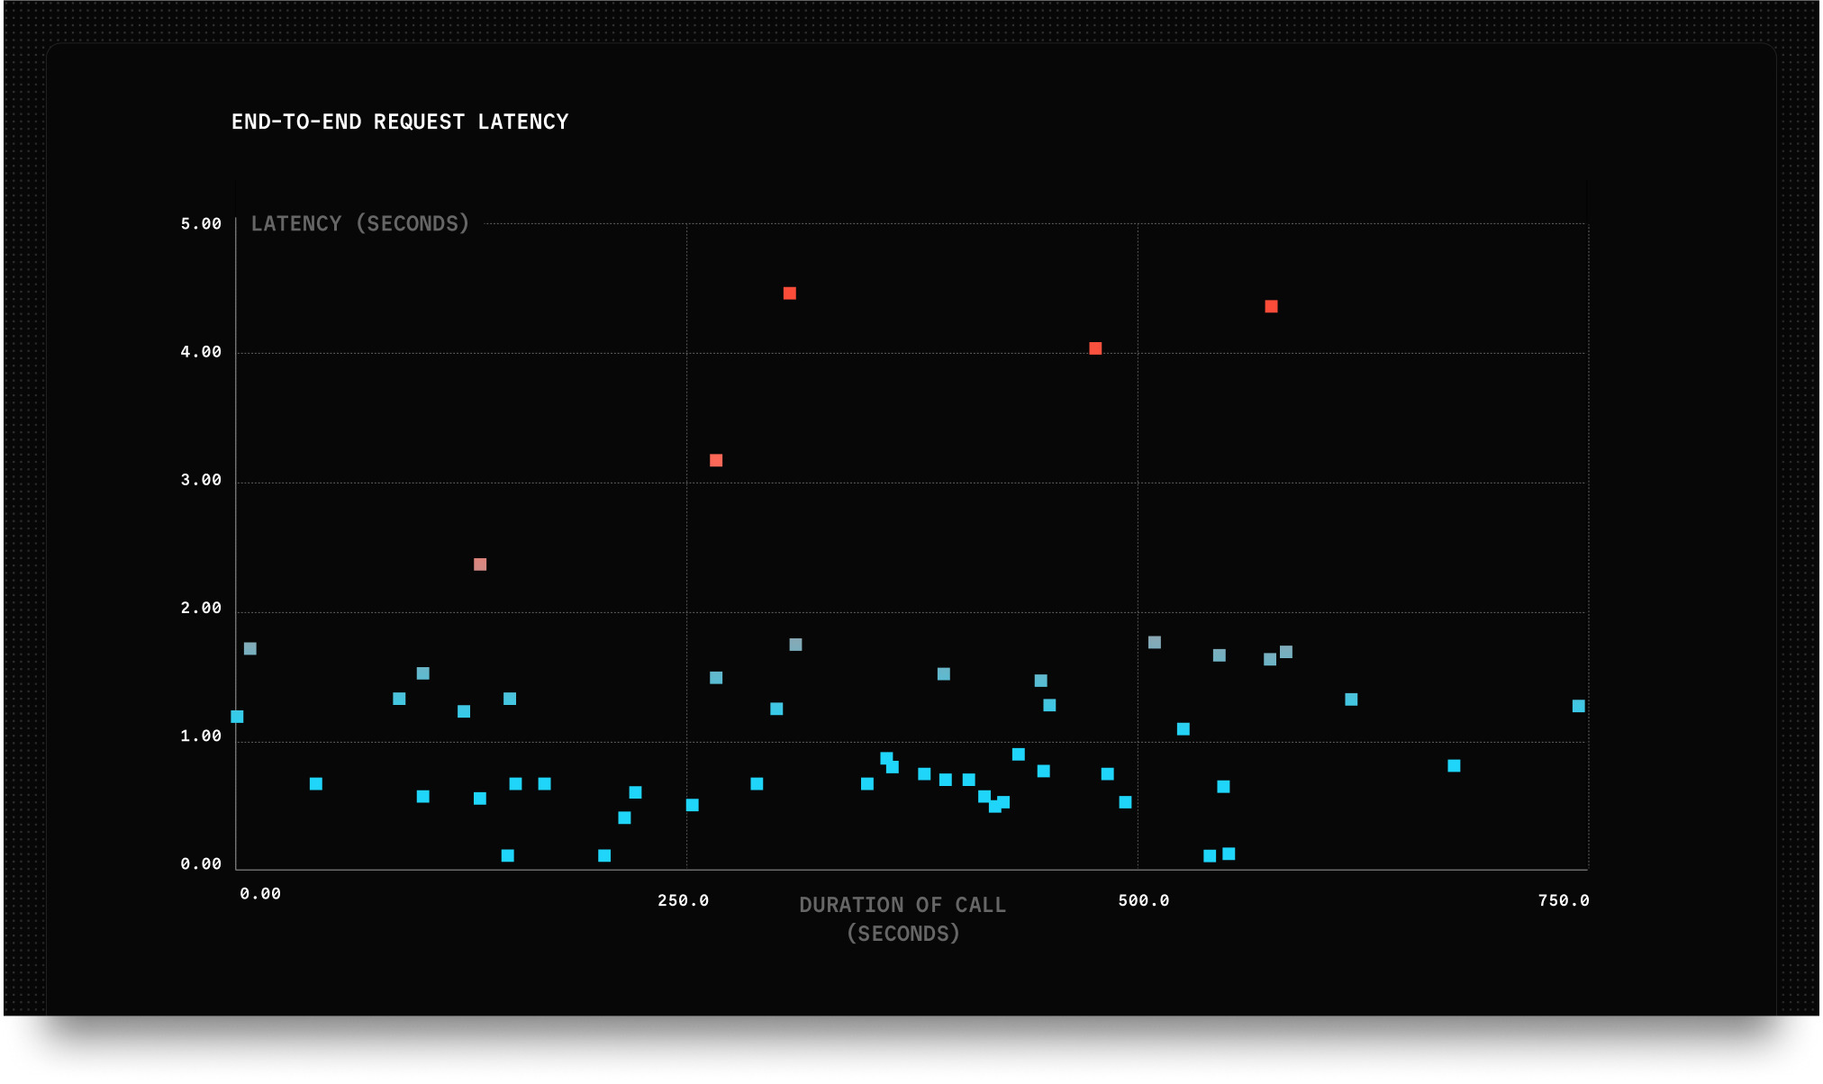
Task: Click the 500.0 x-axis tick label
Action: click(1143, 901)
